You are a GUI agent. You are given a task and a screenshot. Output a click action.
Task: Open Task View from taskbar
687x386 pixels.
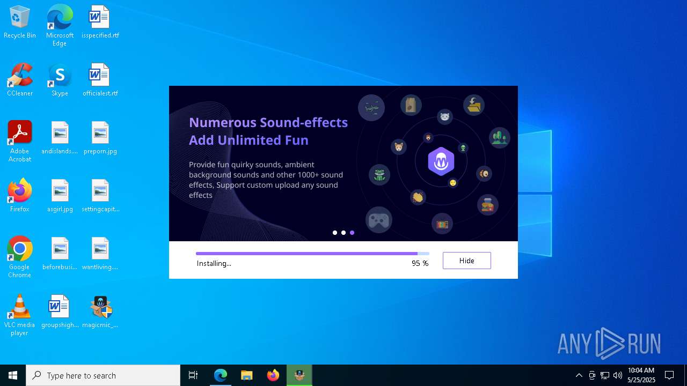193,375
